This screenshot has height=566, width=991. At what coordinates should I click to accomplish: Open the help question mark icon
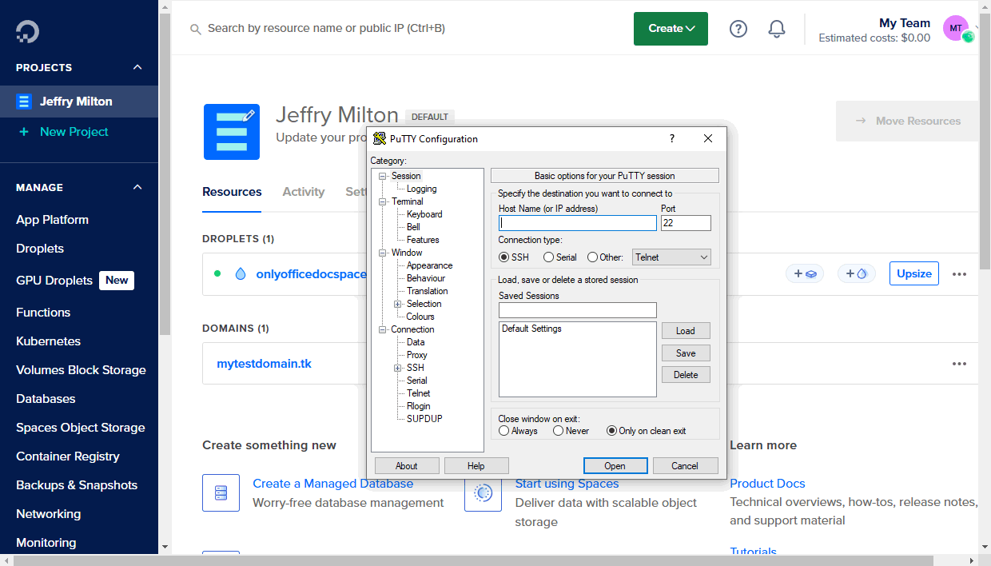[x=738, y=29]
